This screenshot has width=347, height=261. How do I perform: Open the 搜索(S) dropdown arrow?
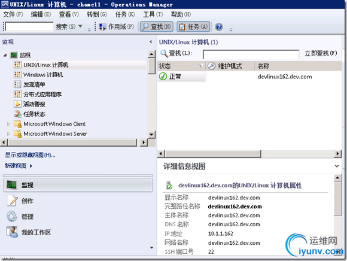point(80,26)
